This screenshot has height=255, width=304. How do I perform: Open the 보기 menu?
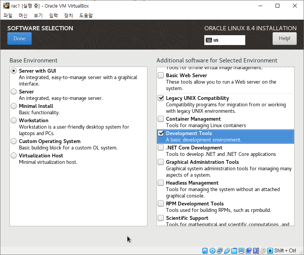pos(38,16)
